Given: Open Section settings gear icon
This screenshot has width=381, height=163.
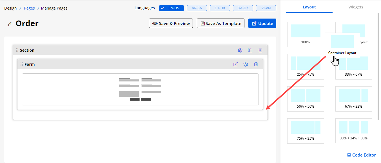Looking at the screenshot, I should (240, 50).
